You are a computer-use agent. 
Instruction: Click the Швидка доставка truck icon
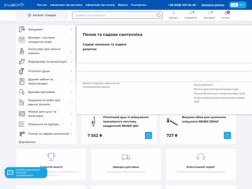click(126, 157)
